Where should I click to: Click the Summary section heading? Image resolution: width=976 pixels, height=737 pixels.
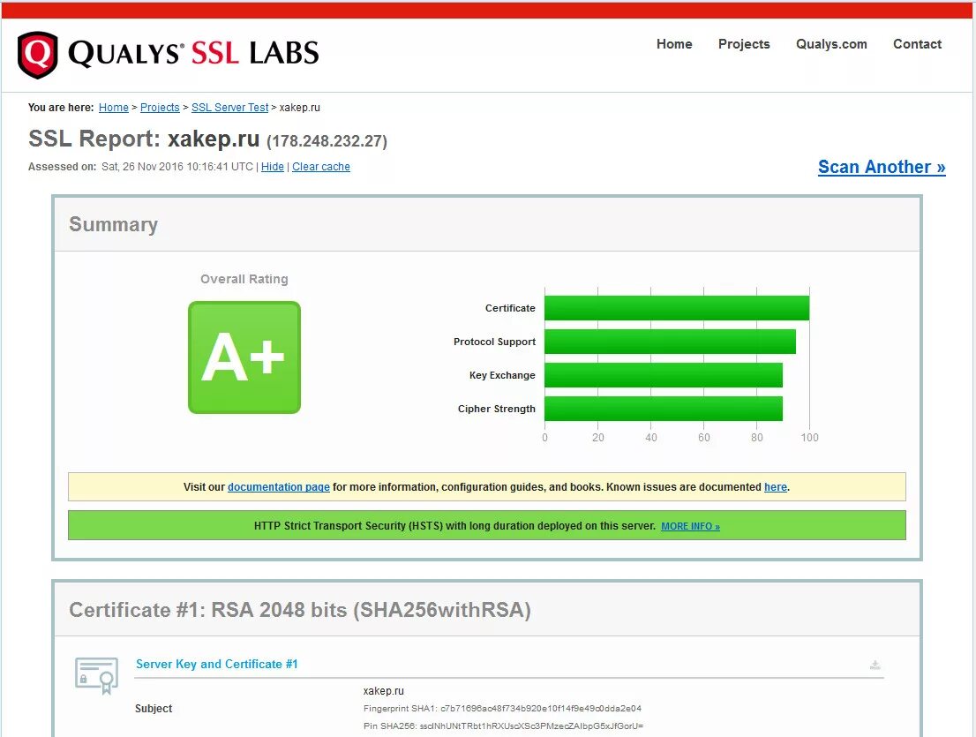tap(113, 224)
